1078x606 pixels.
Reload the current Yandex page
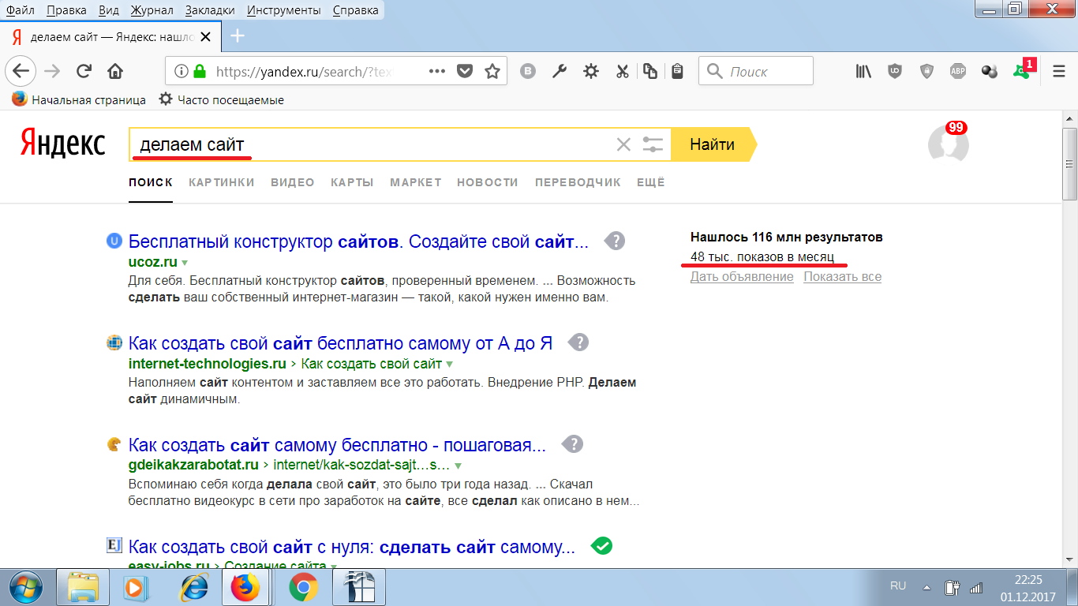click(x=84, y=71)
